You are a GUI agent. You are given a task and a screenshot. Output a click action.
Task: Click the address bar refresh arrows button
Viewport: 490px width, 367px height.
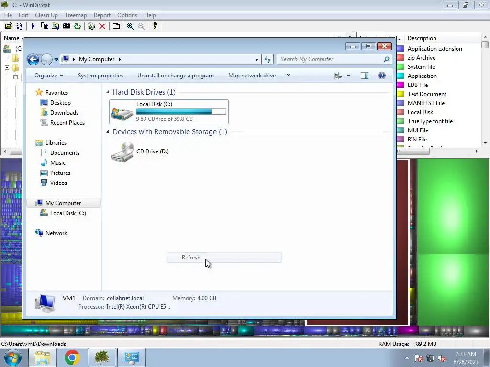[267, 59]
